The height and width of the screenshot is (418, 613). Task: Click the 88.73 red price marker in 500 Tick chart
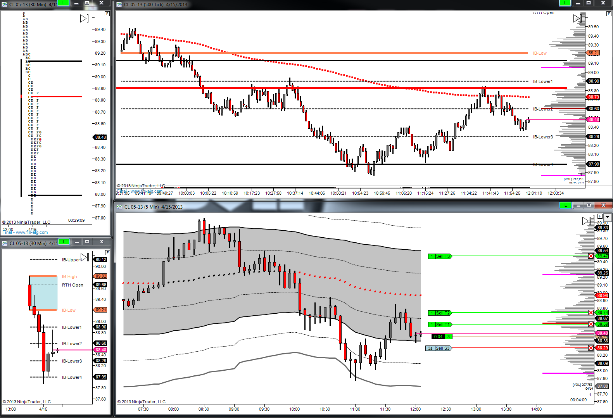[593, 97]
